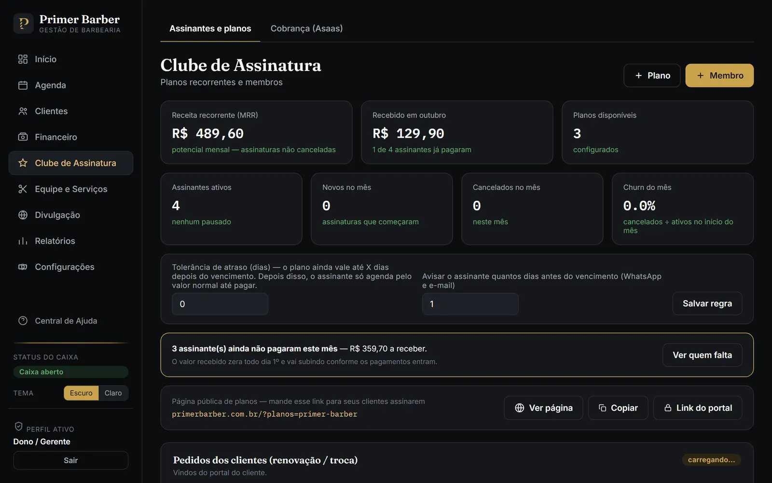Click the primerbarber.com.br plans link
The height and width of the screenshot is (483, 772).
264,414
